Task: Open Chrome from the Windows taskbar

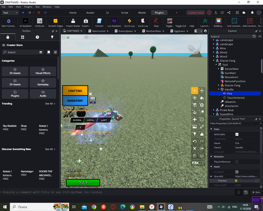Action: coord(94,207)
